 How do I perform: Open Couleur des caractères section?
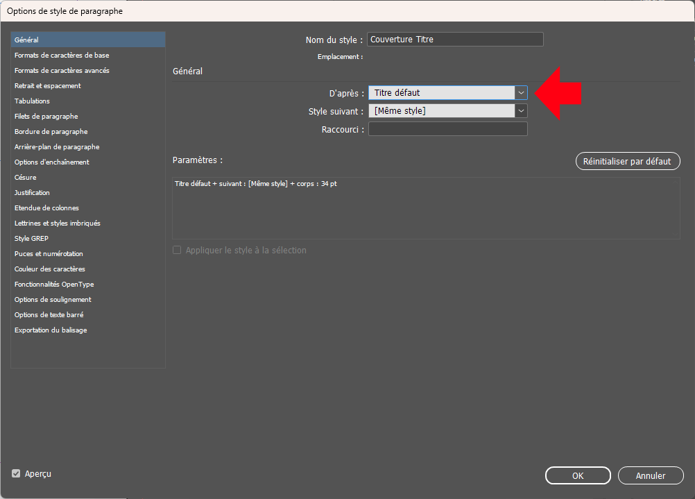(x=50, y=269)
